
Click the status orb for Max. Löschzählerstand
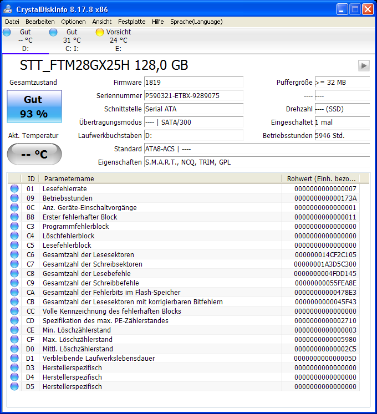14,339
